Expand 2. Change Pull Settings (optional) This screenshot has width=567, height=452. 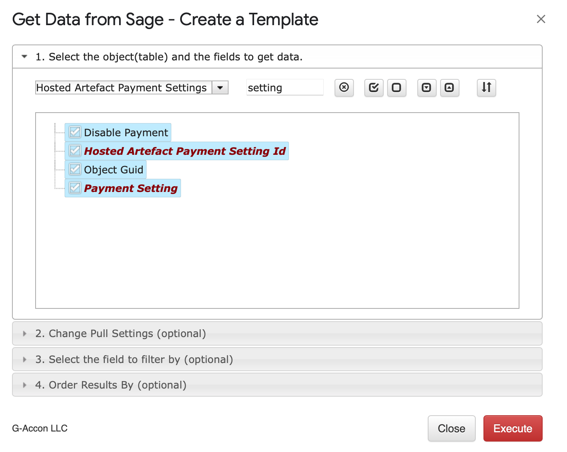[x=277, y=334]
